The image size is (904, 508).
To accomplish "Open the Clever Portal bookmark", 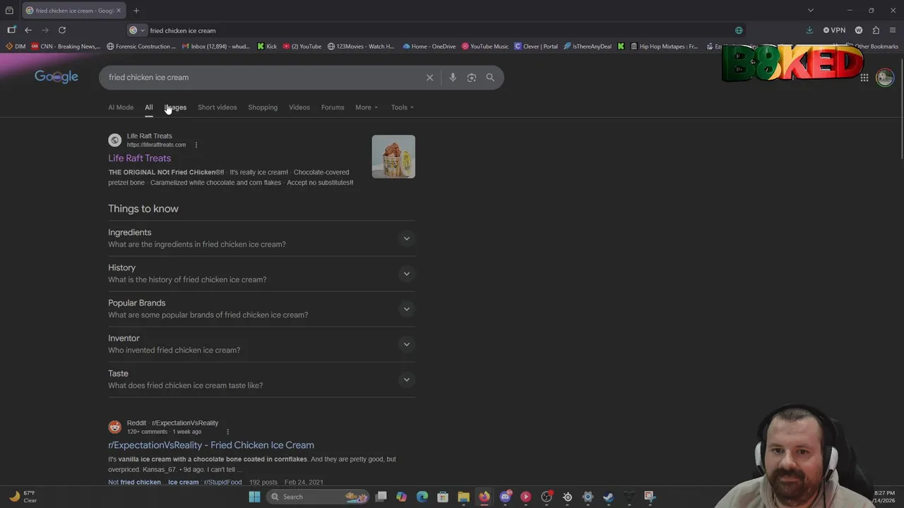I will (x=536, y=47).
